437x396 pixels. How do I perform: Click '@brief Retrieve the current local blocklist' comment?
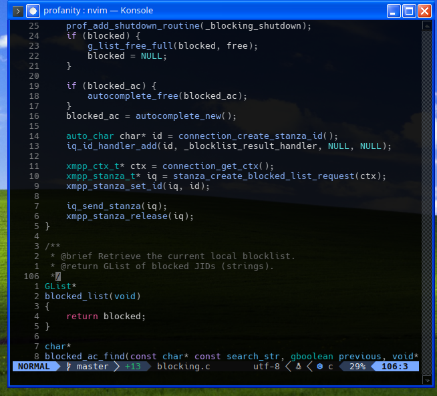[x=178, y=256]
